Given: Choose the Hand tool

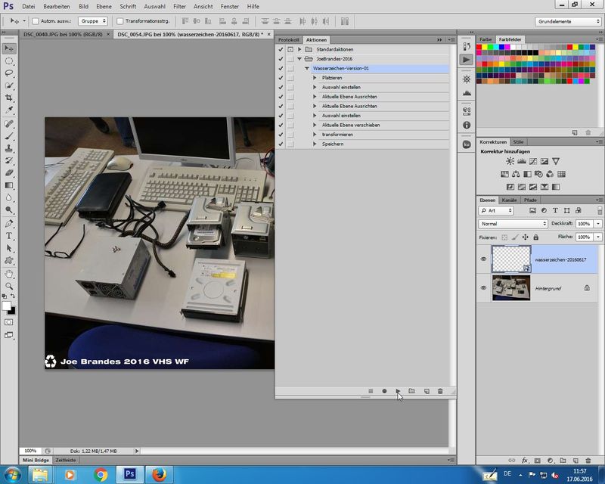Looking at the screenshot, I should (9, 273).
